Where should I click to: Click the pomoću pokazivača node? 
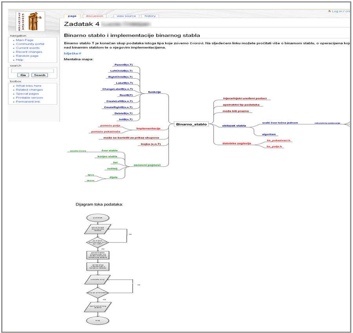coord(106,132)
